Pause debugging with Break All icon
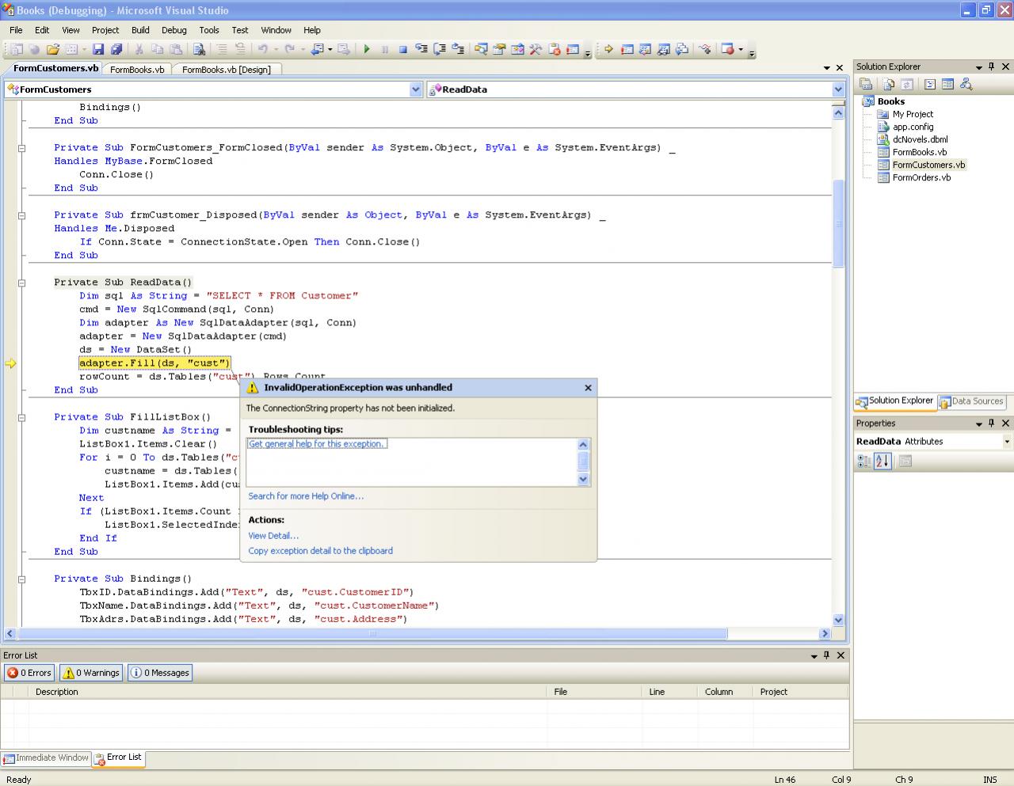Screen dimensions: 1014x786 385,49
